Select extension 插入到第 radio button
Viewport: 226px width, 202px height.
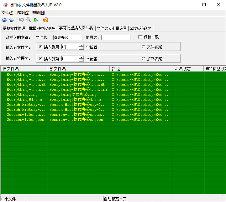click(41, 59)
